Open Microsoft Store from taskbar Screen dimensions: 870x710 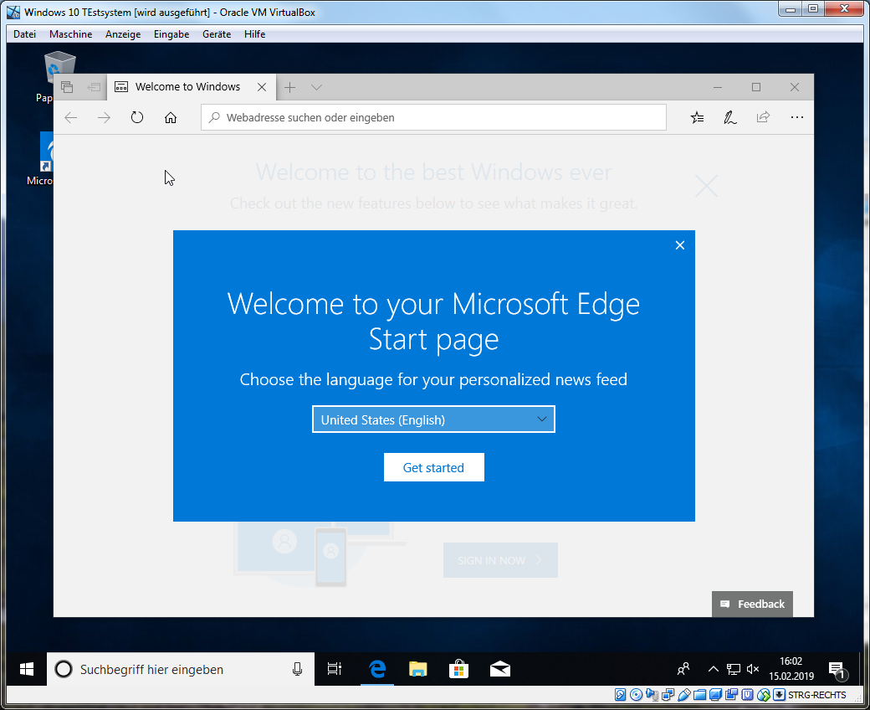tap(458, 669)
